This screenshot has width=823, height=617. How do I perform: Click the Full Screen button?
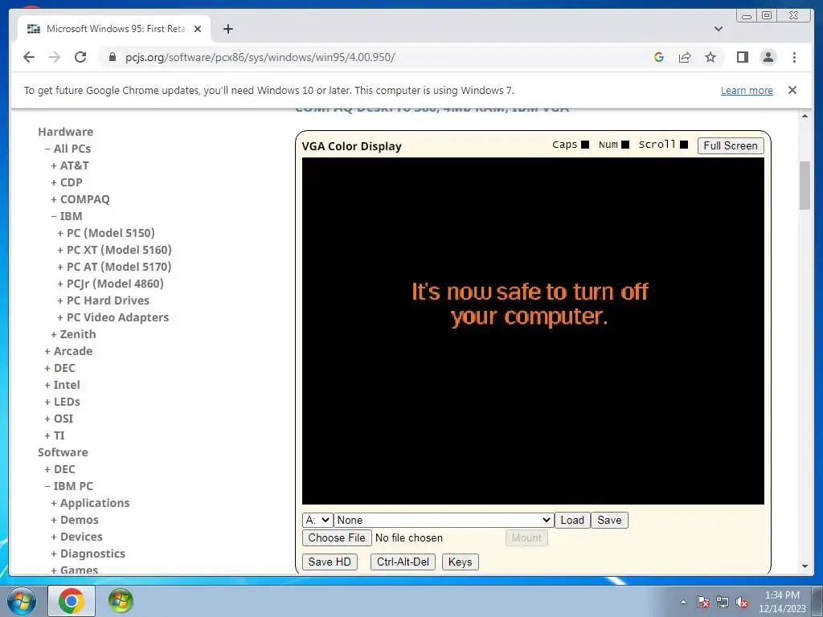(x=730, y=145)
